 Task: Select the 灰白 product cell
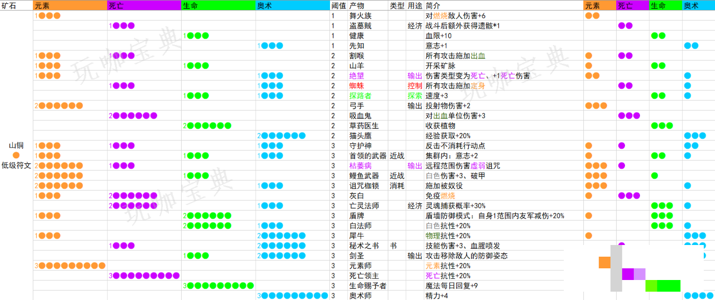pos(357,196)
